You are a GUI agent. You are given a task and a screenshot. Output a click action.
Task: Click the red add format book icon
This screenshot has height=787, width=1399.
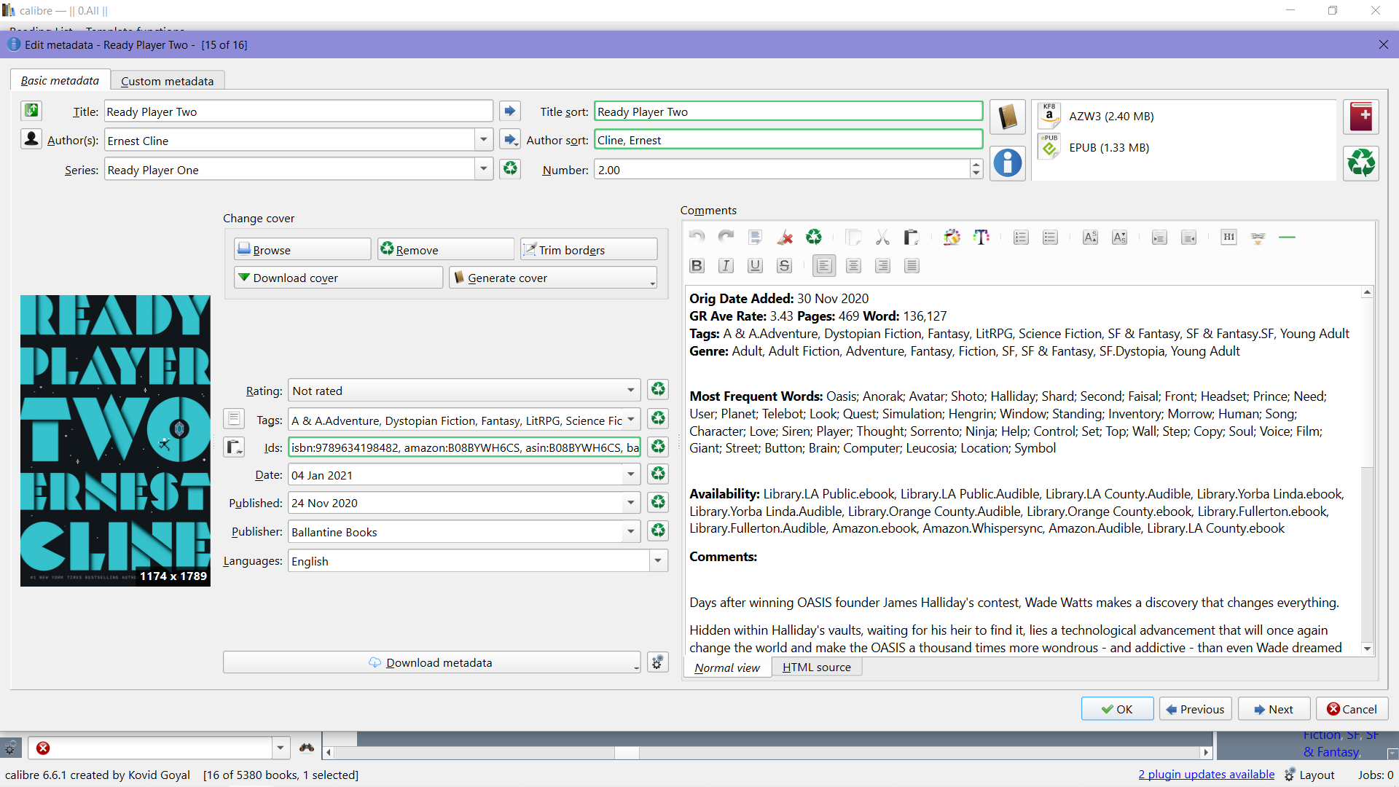1360,117
